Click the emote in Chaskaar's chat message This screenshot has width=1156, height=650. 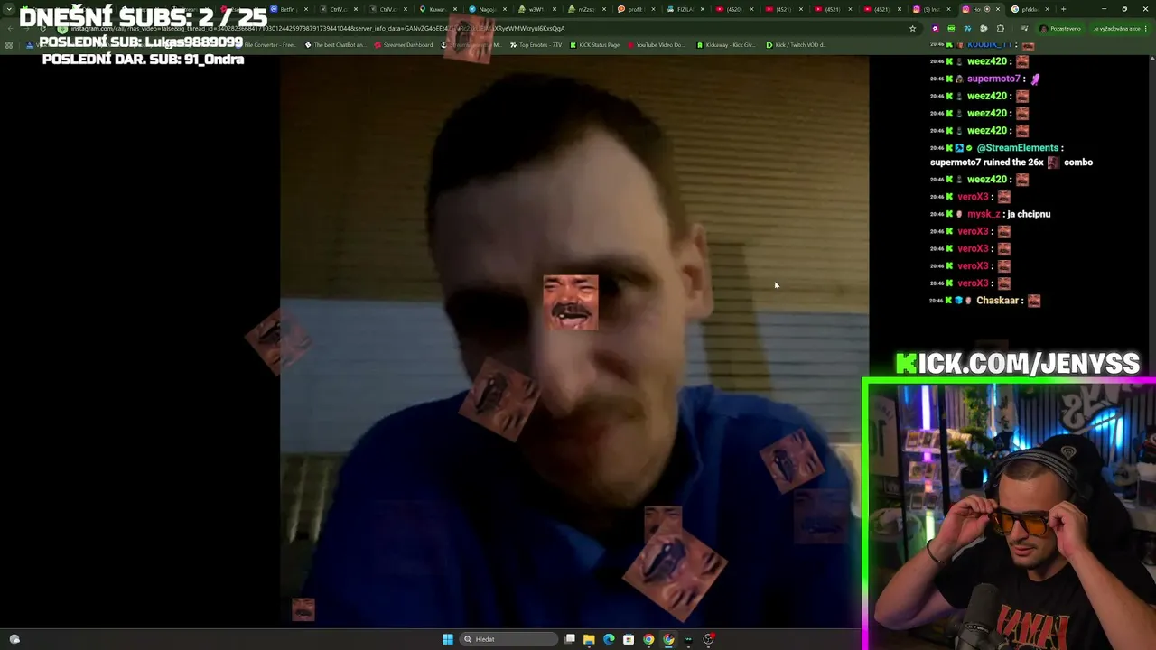pos(1034,301)
